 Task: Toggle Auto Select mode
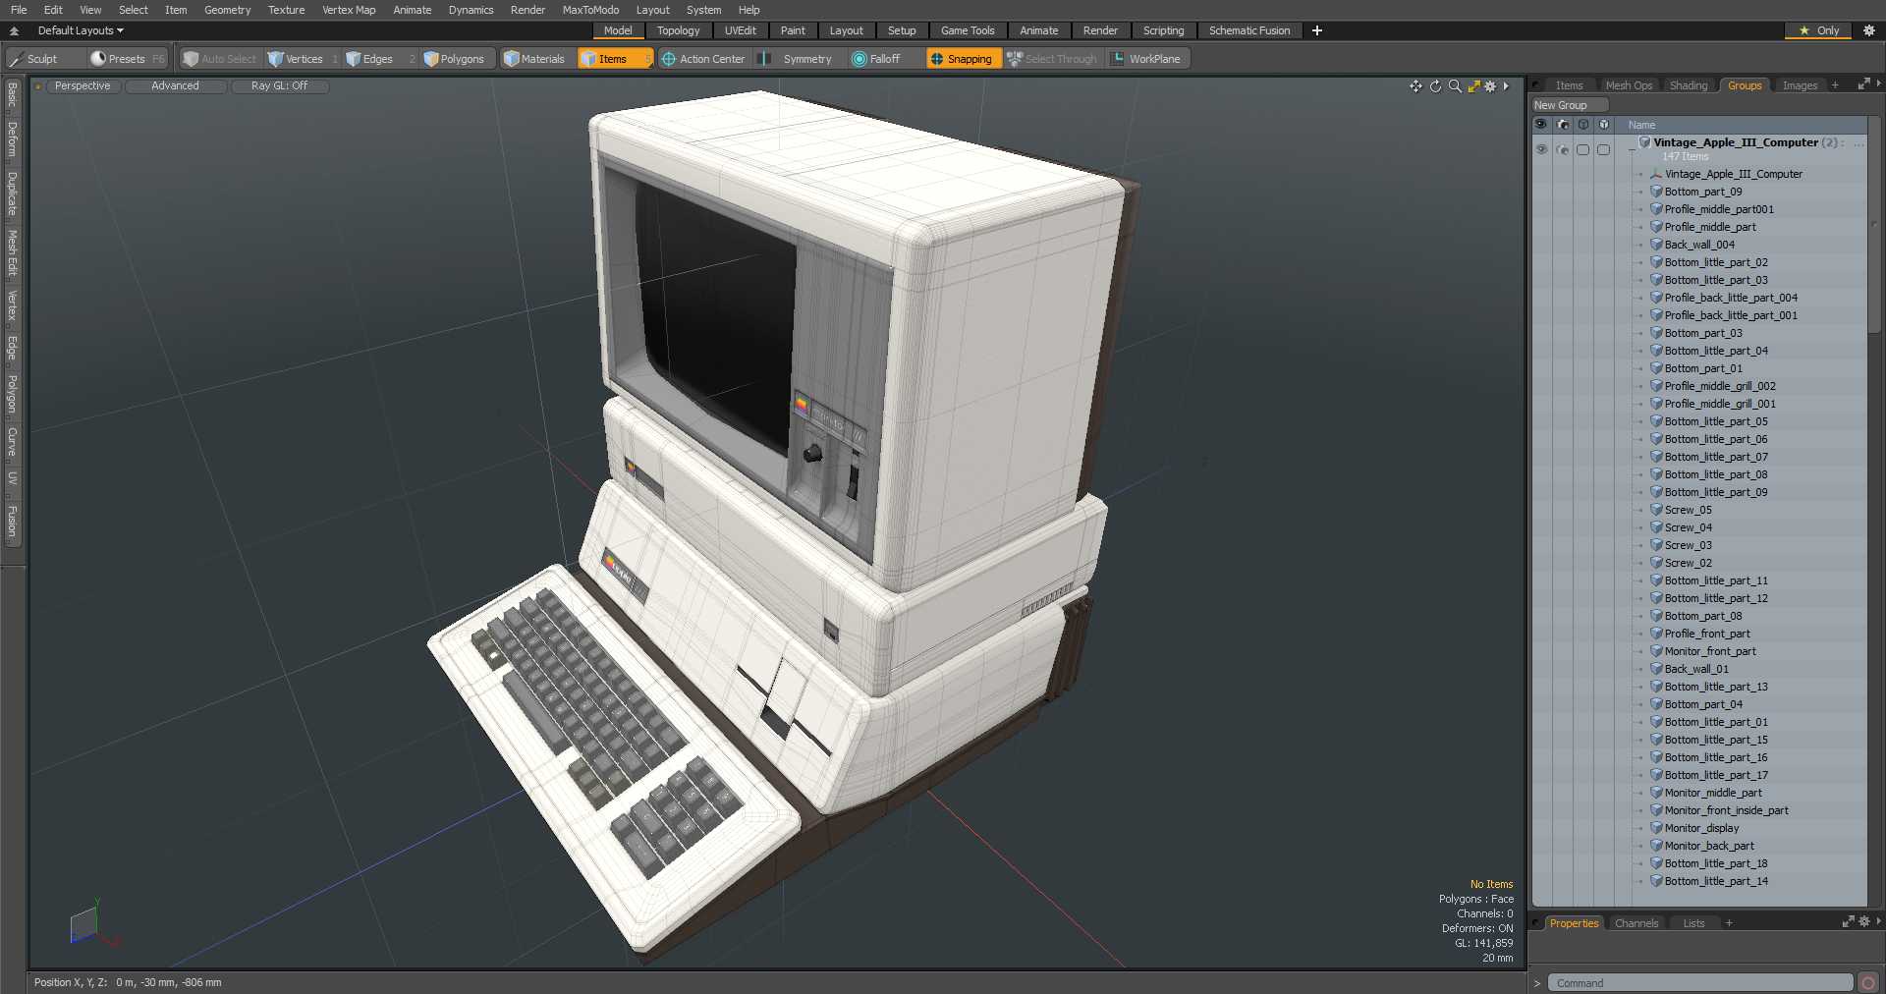[x=219, y=59]
